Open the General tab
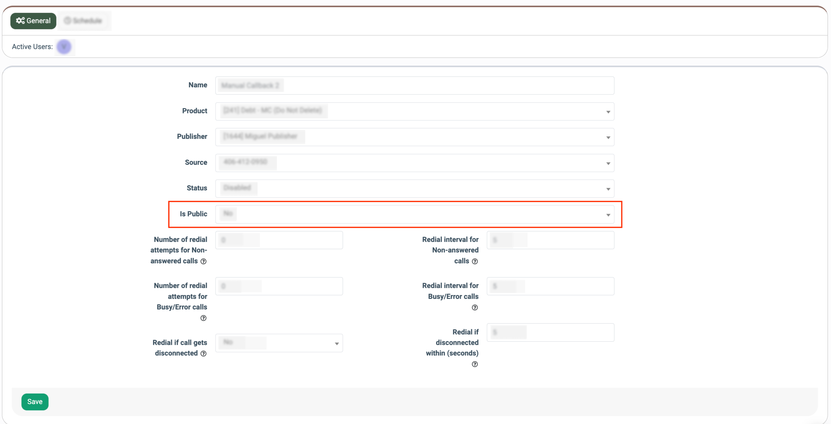831x424 pixels. coord(33,21)
